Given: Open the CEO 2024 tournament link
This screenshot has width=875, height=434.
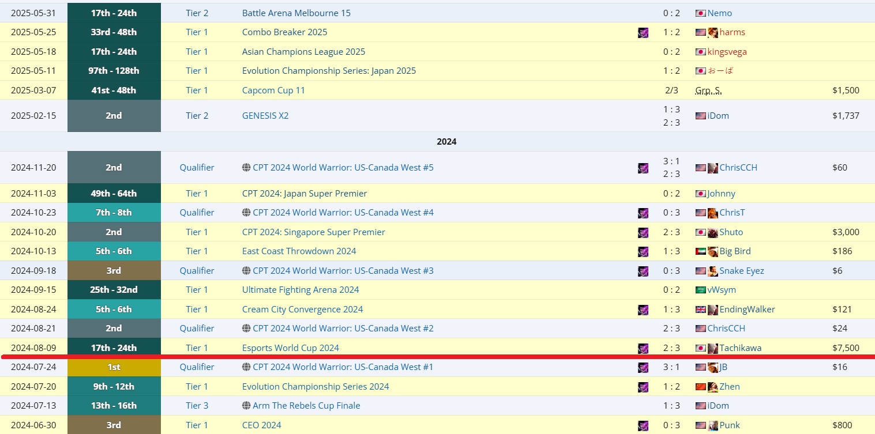Looking at the screenshot, I should tap(262, 425).
